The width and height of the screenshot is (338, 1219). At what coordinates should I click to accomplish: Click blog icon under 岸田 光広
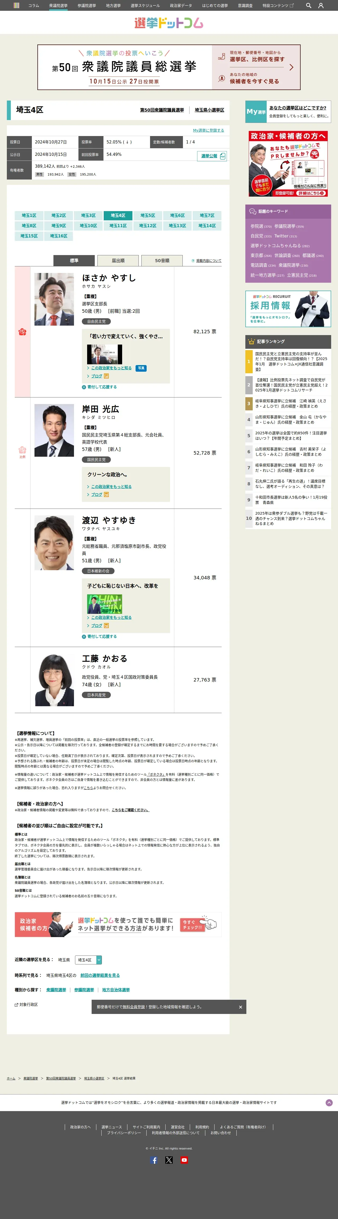click(107, 495)
